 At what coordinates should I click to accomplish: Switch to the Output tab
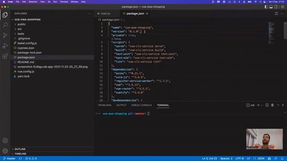[x=121, y=105]
